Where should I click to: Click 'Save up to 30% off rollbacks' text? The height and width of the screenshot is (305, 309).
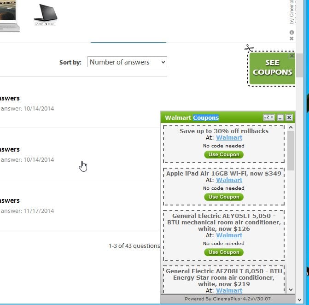224,131
